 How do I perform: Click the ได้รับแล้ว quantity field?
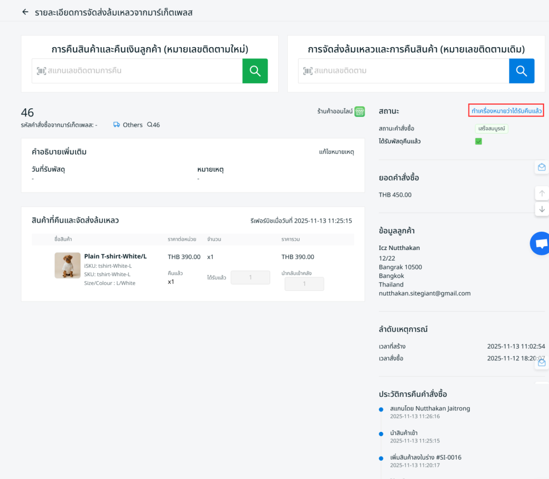(x=250, y=277)
